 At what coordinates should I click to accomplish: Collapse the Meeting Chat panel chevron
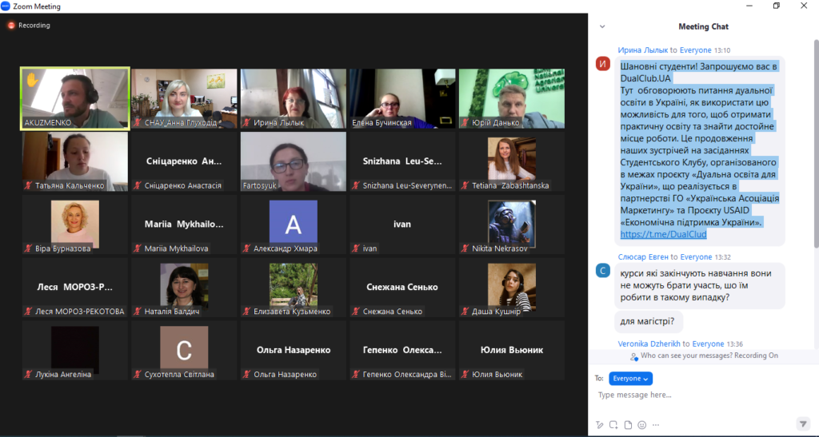[x=601, y=26]
